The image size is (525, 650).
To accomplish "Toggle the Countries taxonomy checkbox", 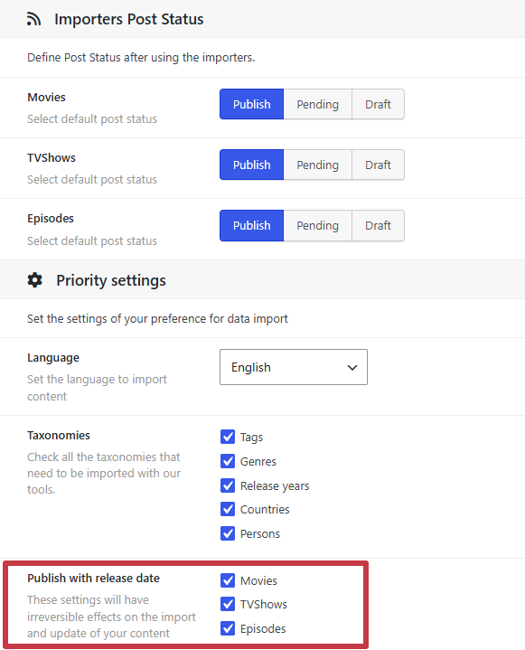I will pos(228,509).
